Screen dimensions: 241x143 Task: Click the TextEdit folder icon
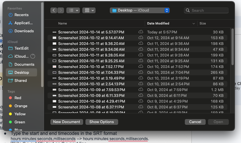(x=10, y=48)
